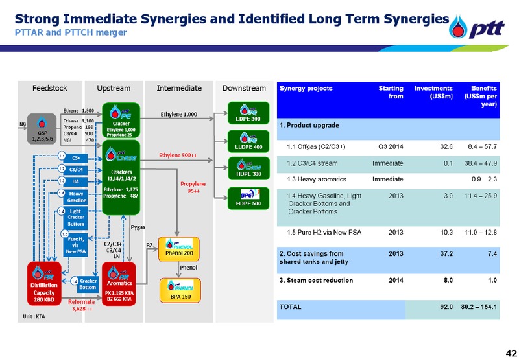Image resolution: width=519 pixels, height=359 pixels.
Task: Select the 1.3 Heavy aromatics row label
Action: click(317, 179)
